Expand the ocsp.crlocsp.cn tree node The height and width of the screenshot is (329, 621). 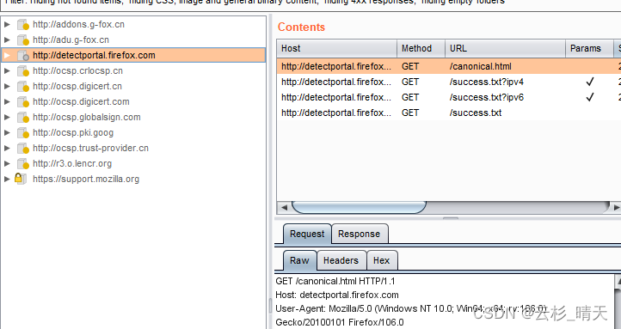coord(7,70)
